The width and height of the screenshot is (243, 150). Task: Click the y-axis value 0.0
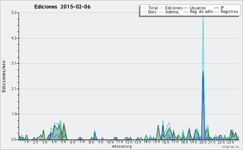click(x=14, y=139)
